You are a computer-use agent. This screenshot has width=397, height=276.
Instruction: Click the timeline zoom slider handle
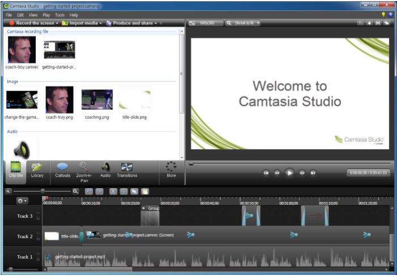pyautogui.click(x=42, y=191)
